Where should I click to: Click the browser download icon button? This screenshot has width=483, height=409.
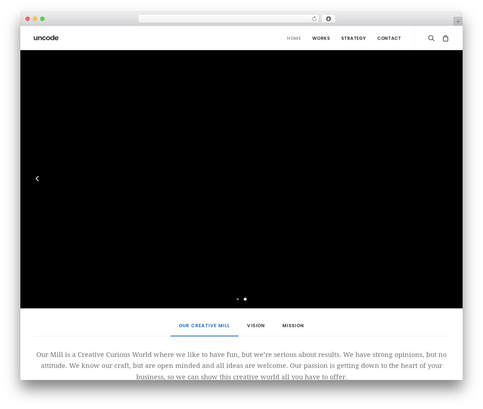click(x=328, y=19)
